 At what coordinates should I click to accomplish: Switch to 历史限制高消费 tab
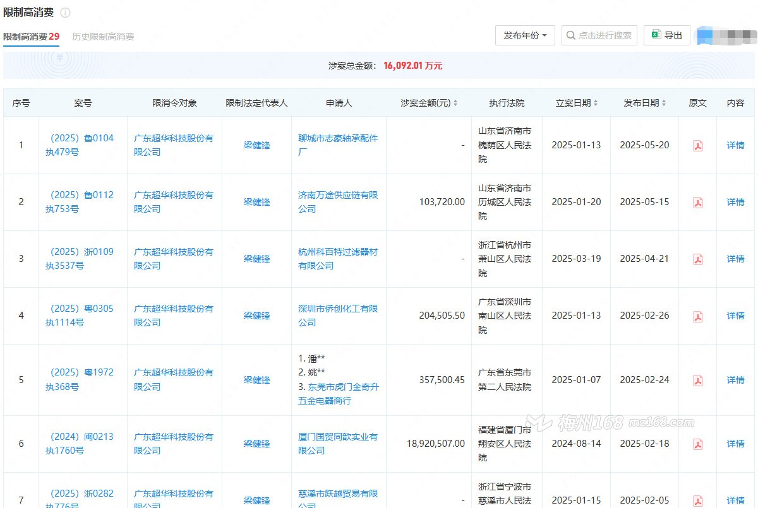(x=103, y=37)
